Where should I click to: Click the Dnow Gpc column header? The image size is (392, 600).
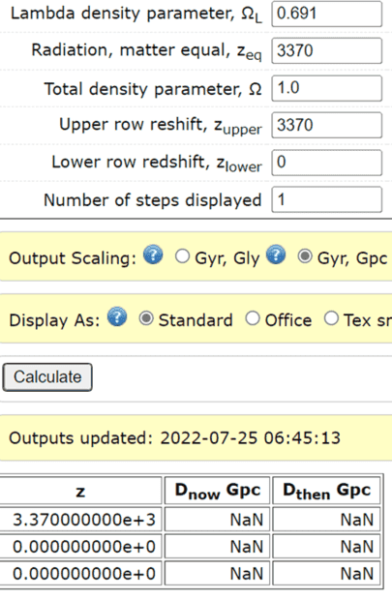pyautogui.click(x=218, y=491)
